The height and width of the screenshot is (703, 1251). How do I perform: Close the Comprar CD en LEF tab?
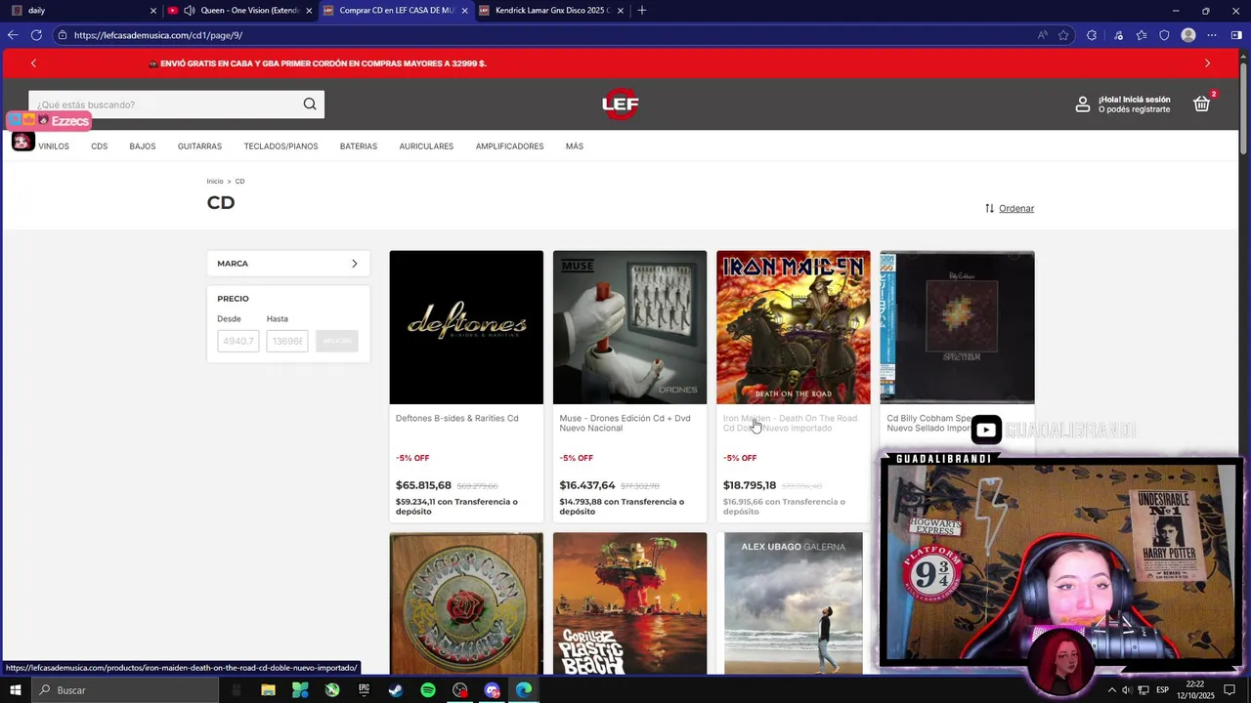[464, 11]
